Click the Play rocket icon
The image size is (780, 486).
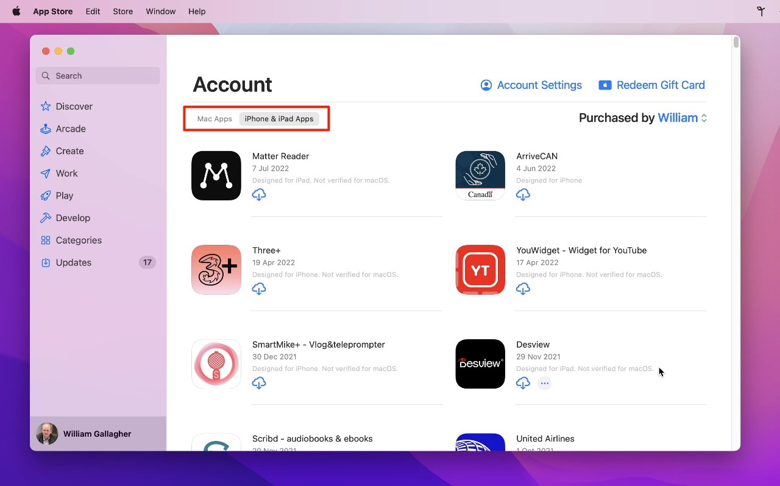tap(46, 196)
